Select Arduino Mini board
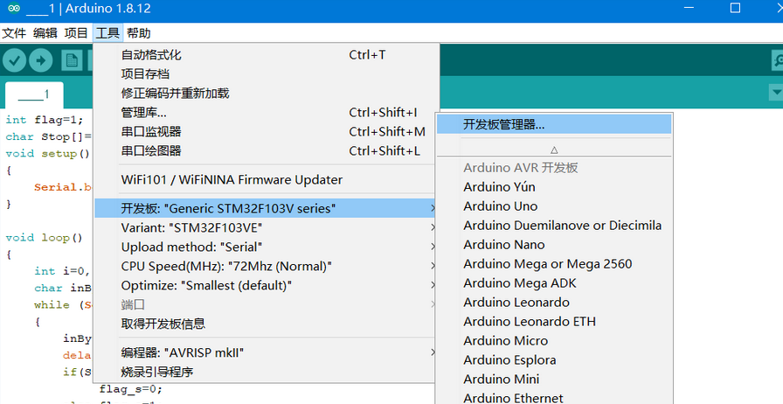This screenshot has width=783, height=404. (554, 379)
